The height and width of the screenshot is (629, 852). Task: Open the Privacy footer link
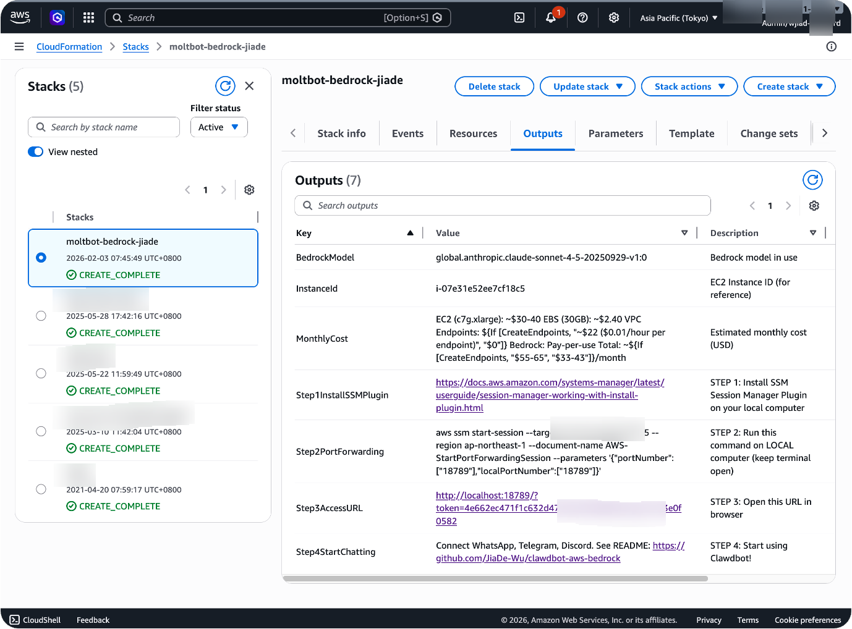click(x=709, y=620)
